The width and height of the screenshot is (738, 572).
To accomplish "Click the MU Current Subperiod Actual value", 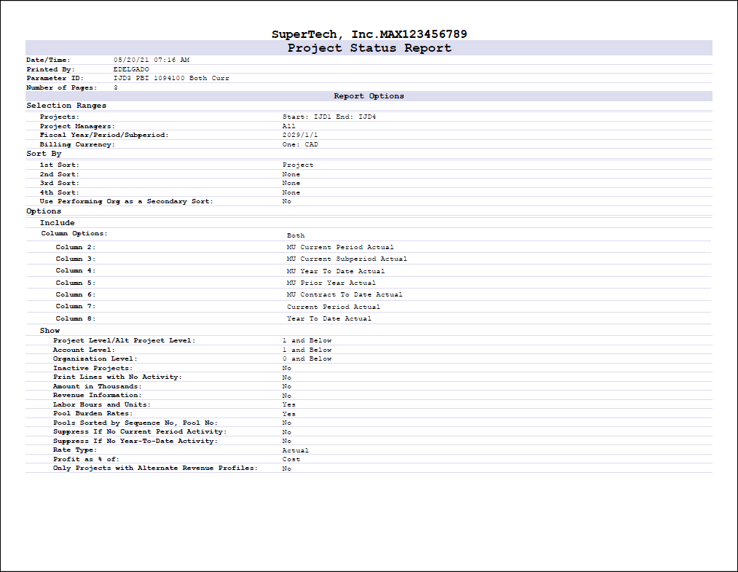I will pos(347,259).
